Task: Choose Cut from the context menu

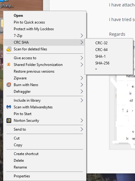Action: (45, 138)
